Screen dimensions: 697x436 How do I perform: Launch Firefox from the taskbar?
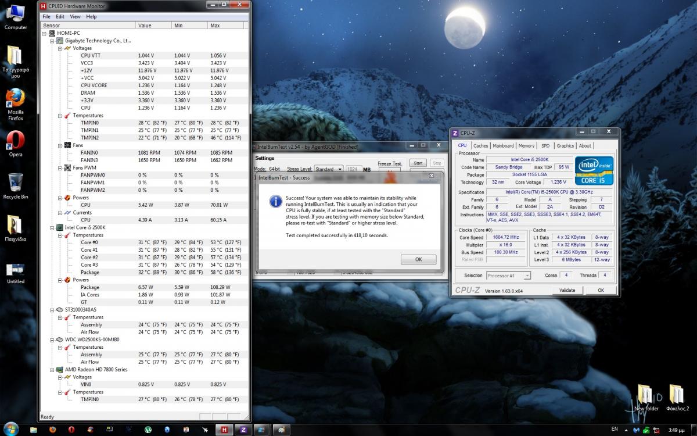pos(53,430)
